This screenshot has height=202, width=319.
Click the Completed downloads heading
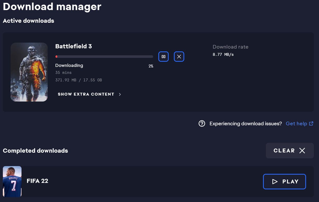[36, 151]
